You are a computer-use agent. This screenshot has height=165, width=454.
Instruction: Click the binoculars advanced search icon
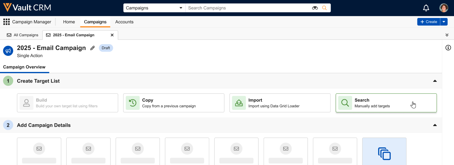[x=315, y=8]
